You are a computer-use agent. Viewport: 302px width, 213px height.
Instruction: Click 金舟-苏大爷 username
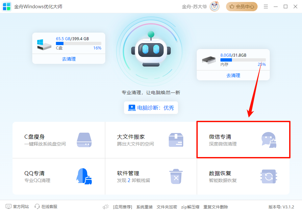194,7
